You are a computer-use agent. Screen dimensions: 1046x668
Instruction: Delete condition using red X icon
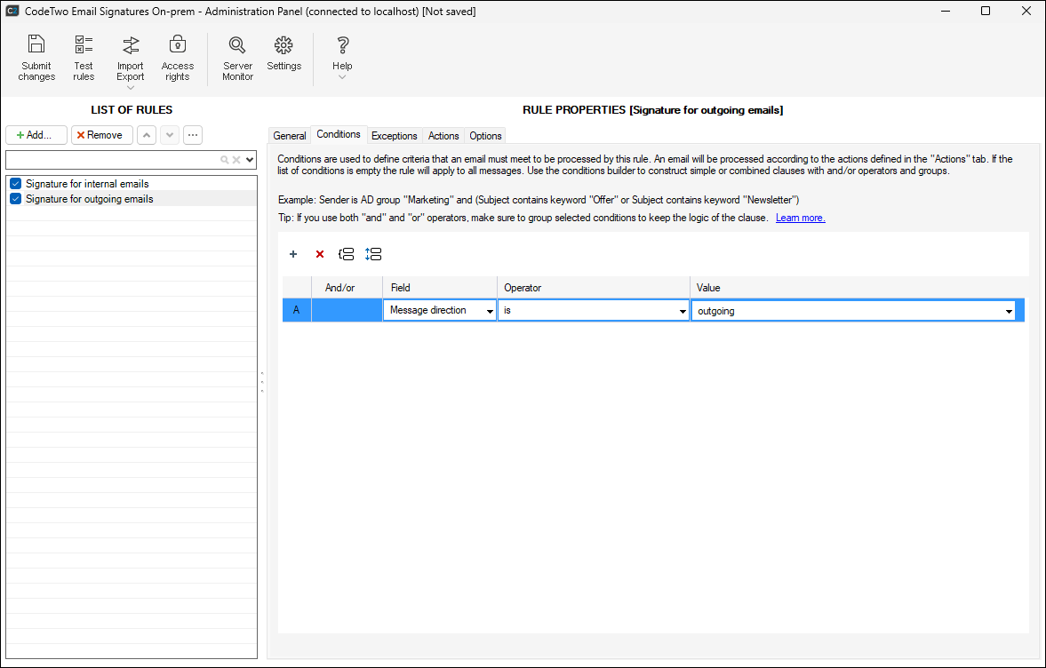coord(320,254)
